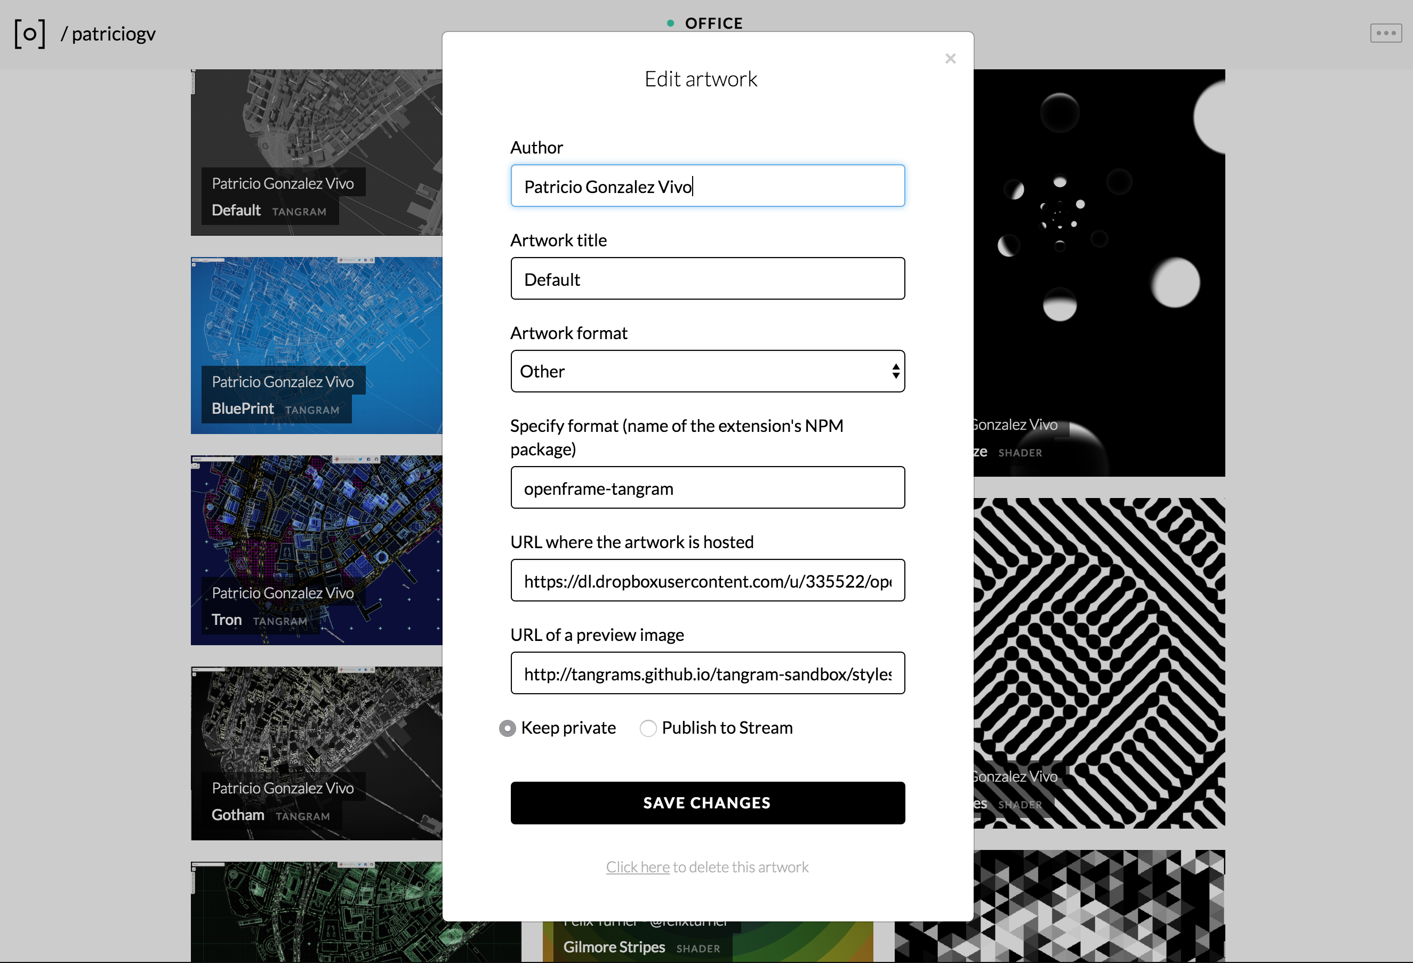
Task: Select the Publish to Stream option
Action: pos(648,728)
